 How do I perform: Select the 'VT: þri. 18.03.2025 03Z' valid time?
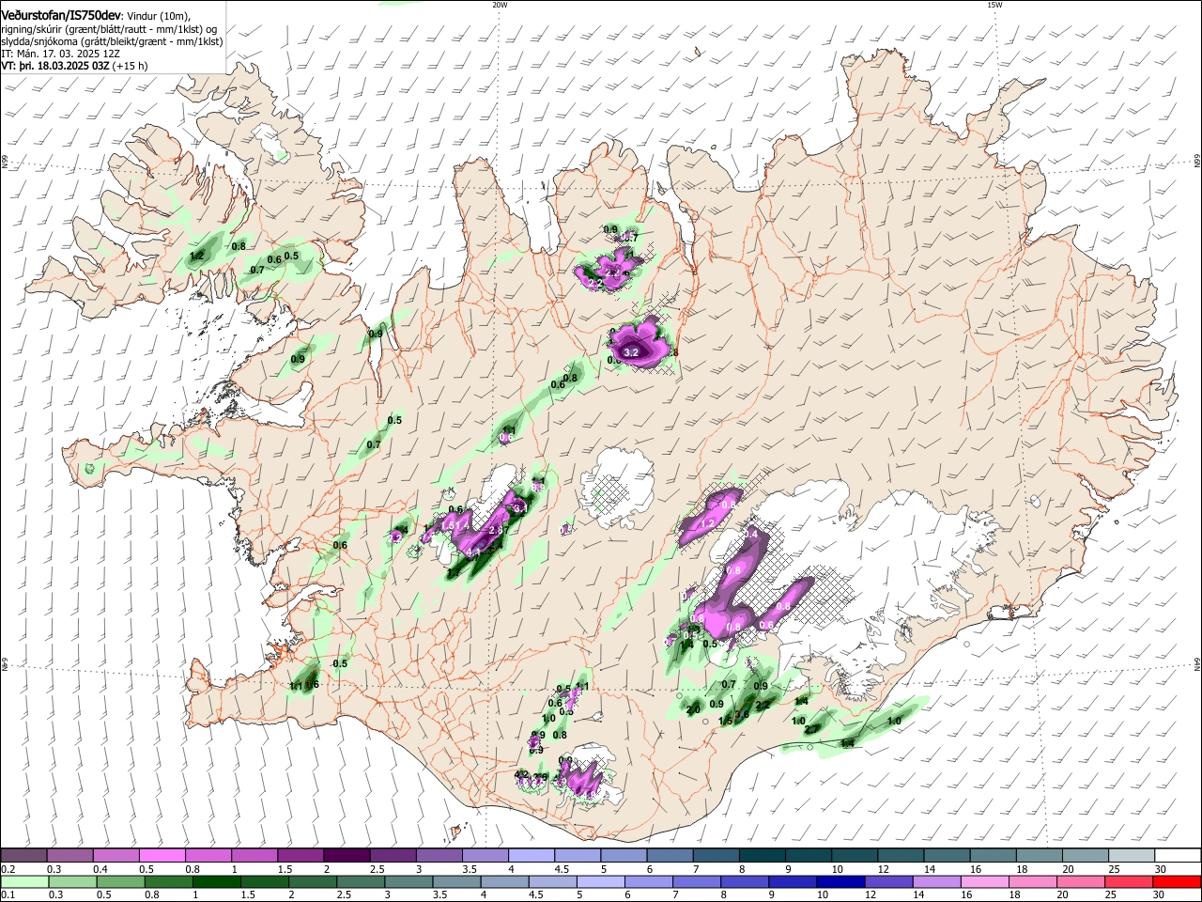point(55,67)
